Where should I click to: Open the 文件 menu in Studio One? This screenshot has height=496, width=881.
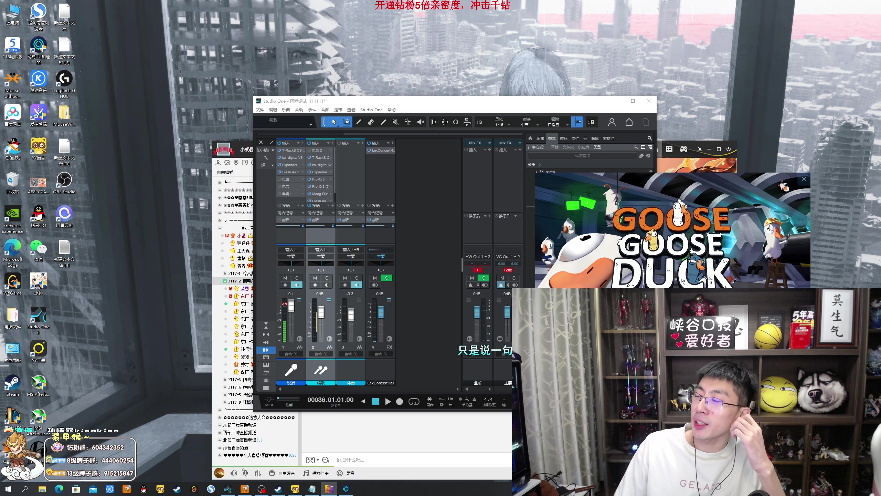click(260, 110)
